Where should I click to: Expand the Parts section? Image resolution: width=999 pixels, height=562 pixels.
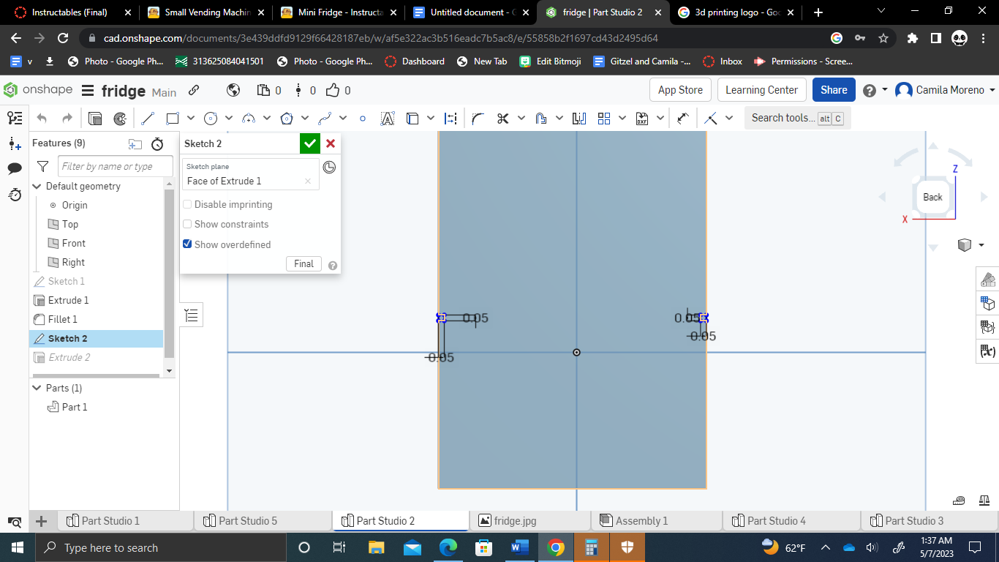[35, 388]
